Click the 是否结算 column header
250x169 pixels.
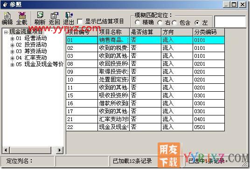pyautogui.click(x=145, y=32)
